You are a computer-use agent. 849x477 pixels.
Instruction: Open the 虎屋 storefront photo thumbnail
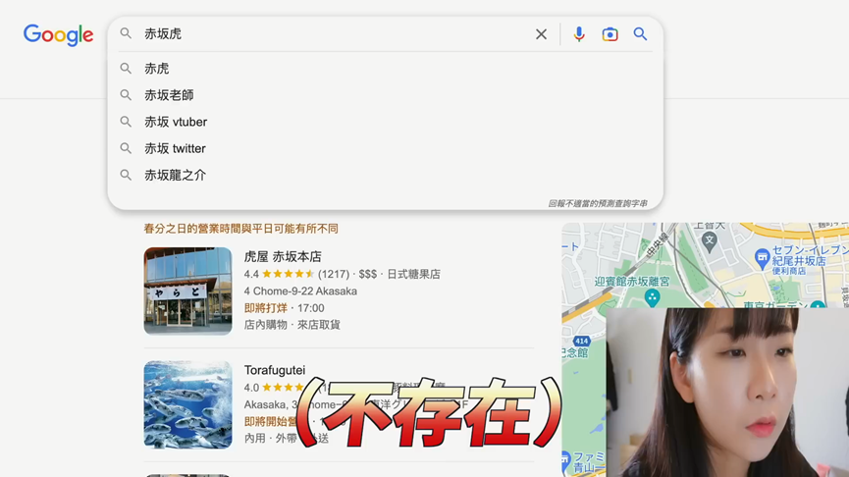click(x=187, y=291)
